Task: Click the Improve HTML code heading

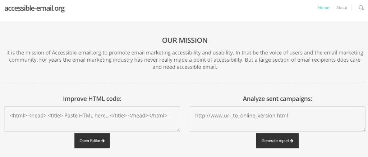Action: coord(92,99)
